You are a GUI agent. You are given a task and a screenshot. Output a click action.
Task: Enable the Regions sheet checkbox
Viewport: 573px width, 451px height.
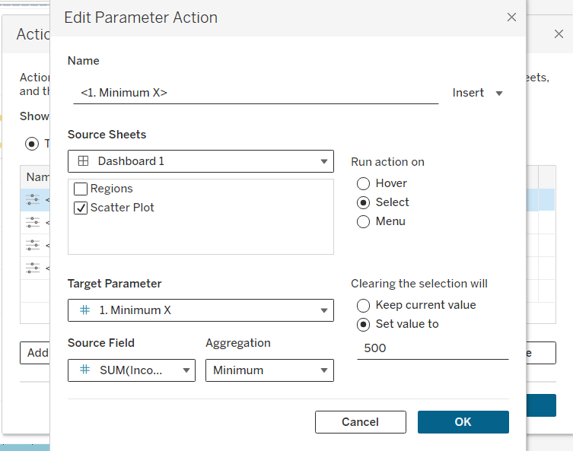point(81,189)
